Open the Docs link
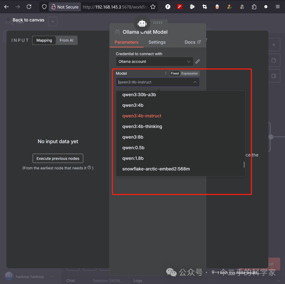 pos(193,42)
